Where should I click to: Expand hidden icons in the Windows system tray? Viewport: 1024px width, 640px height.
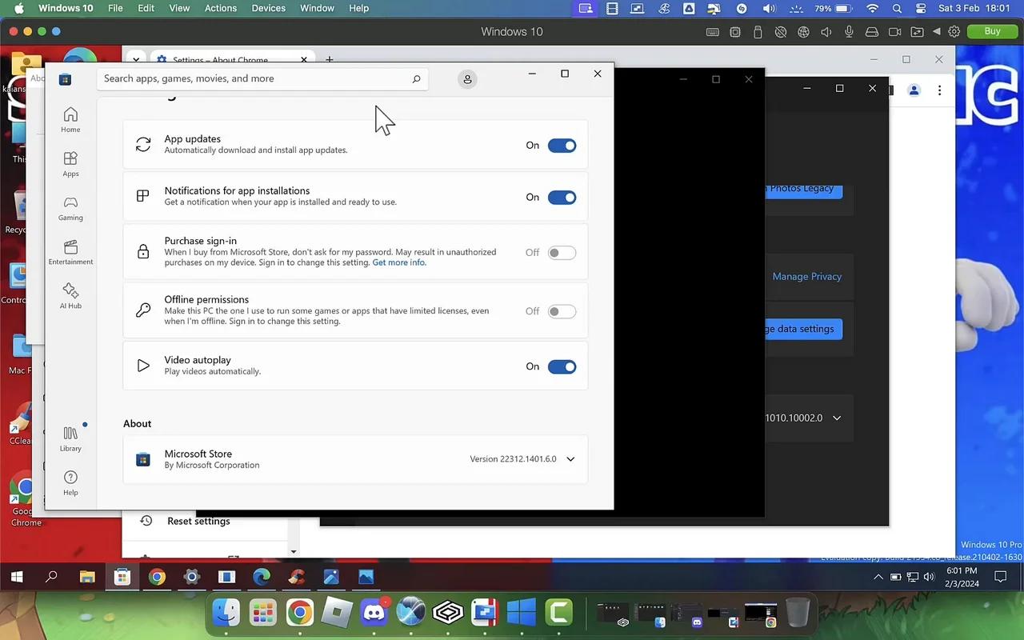coord(878,576)
